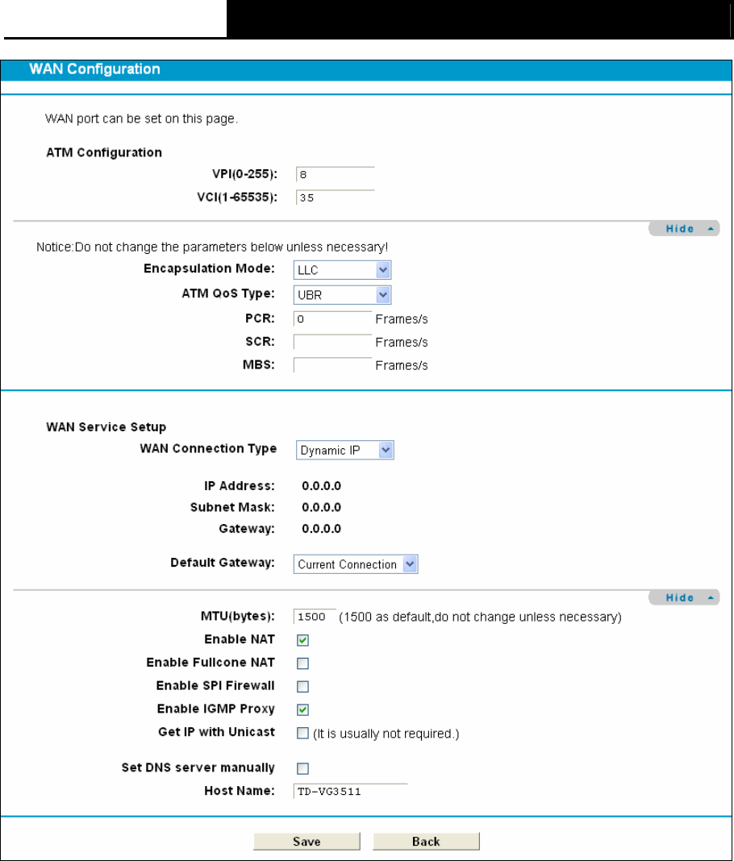Image resolution: width=734 pixels, height=861 pixels.
Task: Click the WAN Configuration heading
Action: pos(94,69)
